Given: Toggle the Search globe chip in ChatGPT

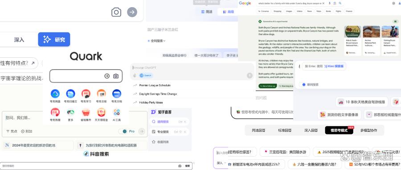Looking at the screenshot, I should (x=146, y=75).
